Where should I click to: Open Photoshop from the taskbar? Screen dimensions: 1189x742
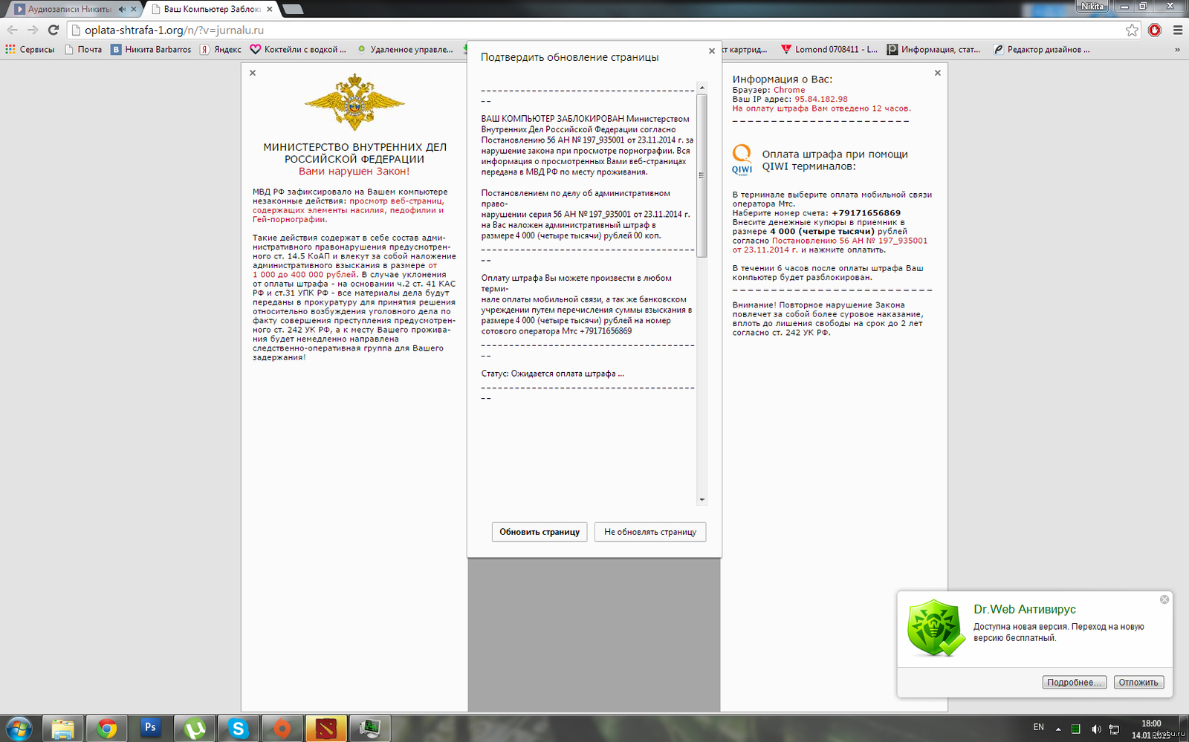(150, 729)
